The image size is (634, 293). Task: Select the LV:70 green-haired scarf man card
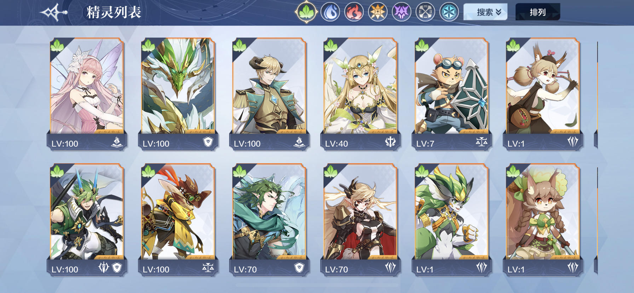tap(269, 219)
